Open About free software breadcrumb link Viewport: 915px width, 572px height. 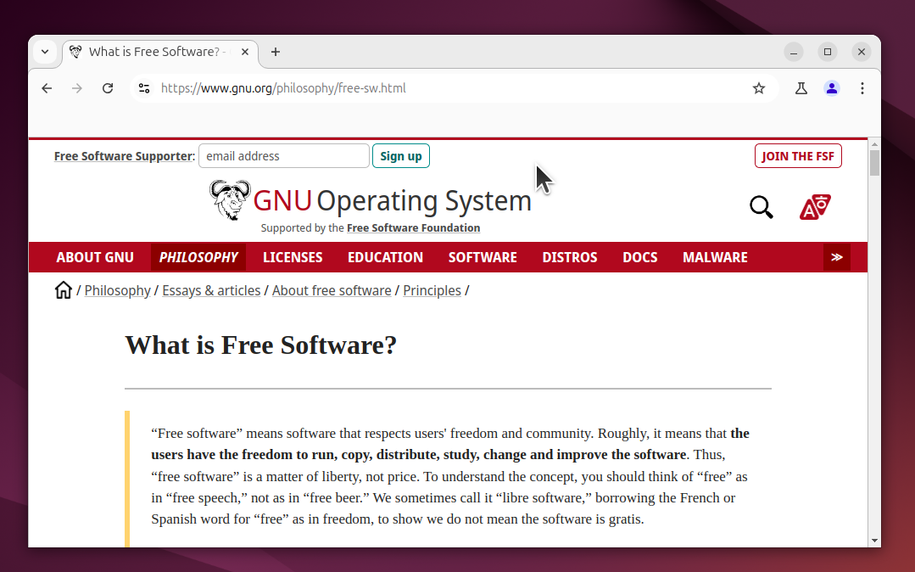[332, 290]
